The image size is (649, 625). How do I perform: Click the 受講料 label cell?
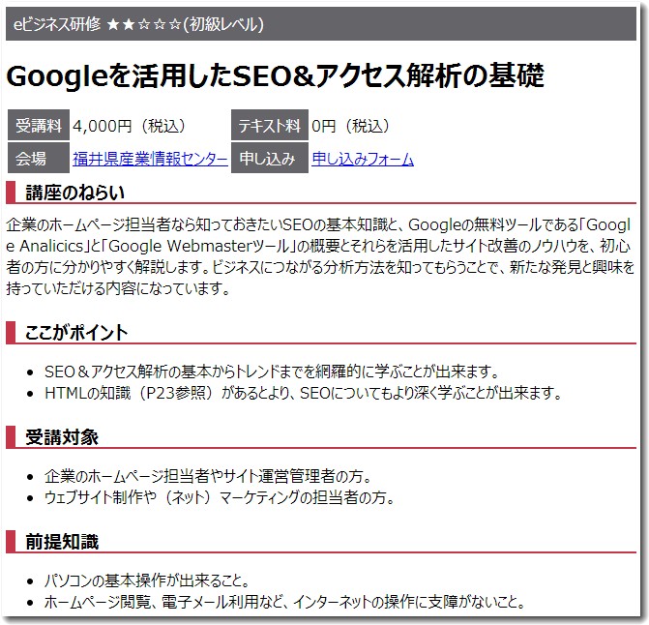pyautogui.click(x=39, y=125)
